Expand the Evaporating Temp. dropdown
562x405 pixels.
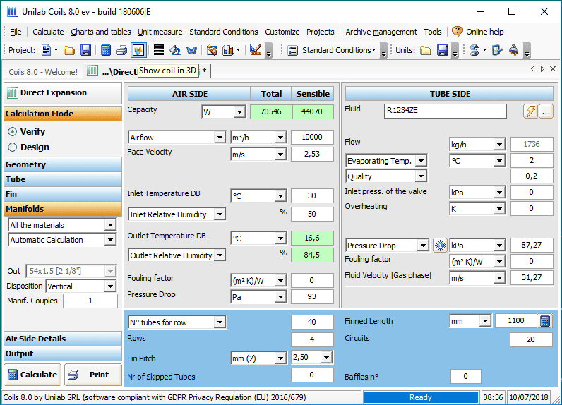click(x=421, y=161)
